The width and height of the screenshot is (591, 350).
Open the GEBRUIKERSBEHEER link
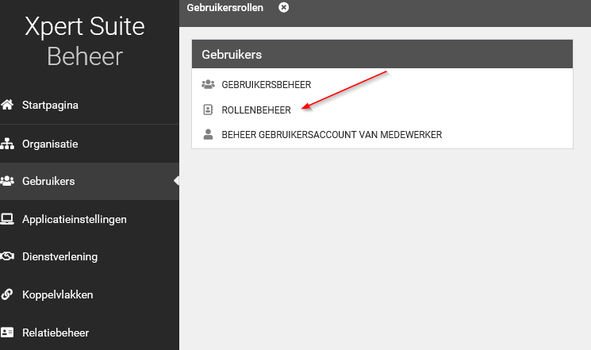[x=266, y=84]
